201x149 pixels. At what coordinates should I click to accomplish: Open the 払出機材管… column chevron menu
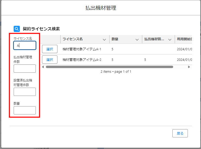tap(170, 39)
